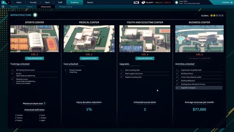Click the 1% injury duration reduction value
This screenshot has height=132, width=234.
89,109
